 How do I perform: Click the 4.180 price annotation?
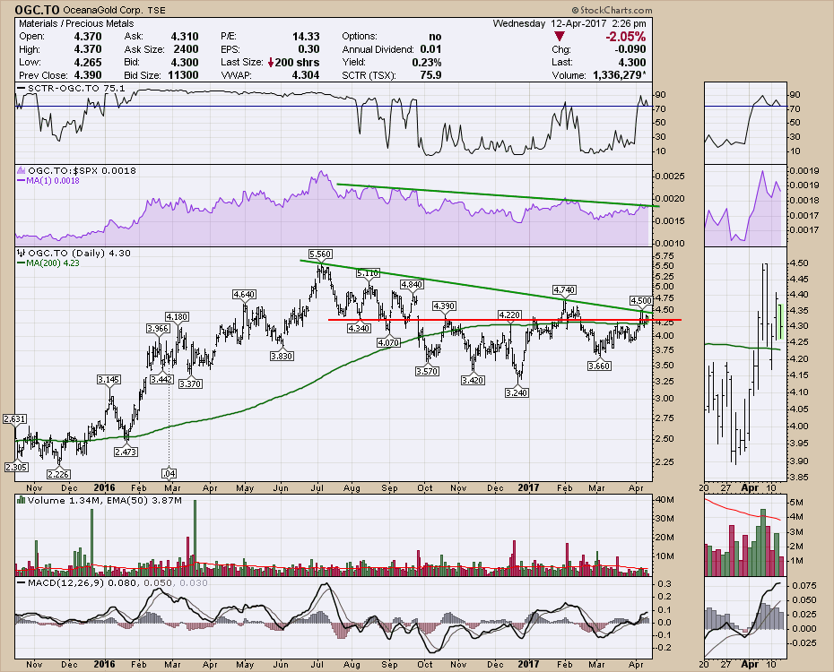pyautogui.click(x=177, y=316)
